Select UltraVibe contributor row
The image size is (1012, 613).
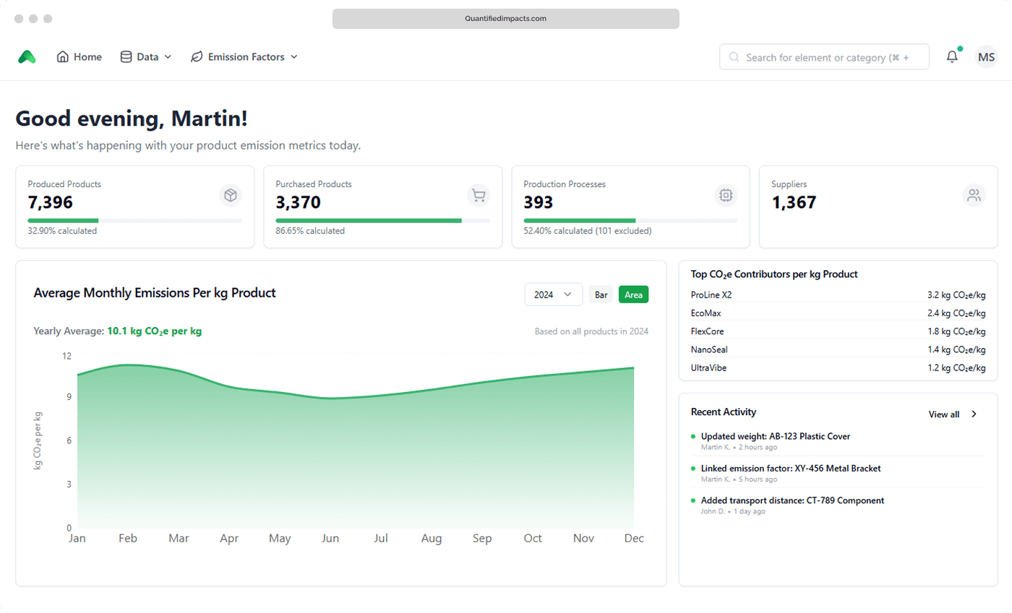(839, 368)
